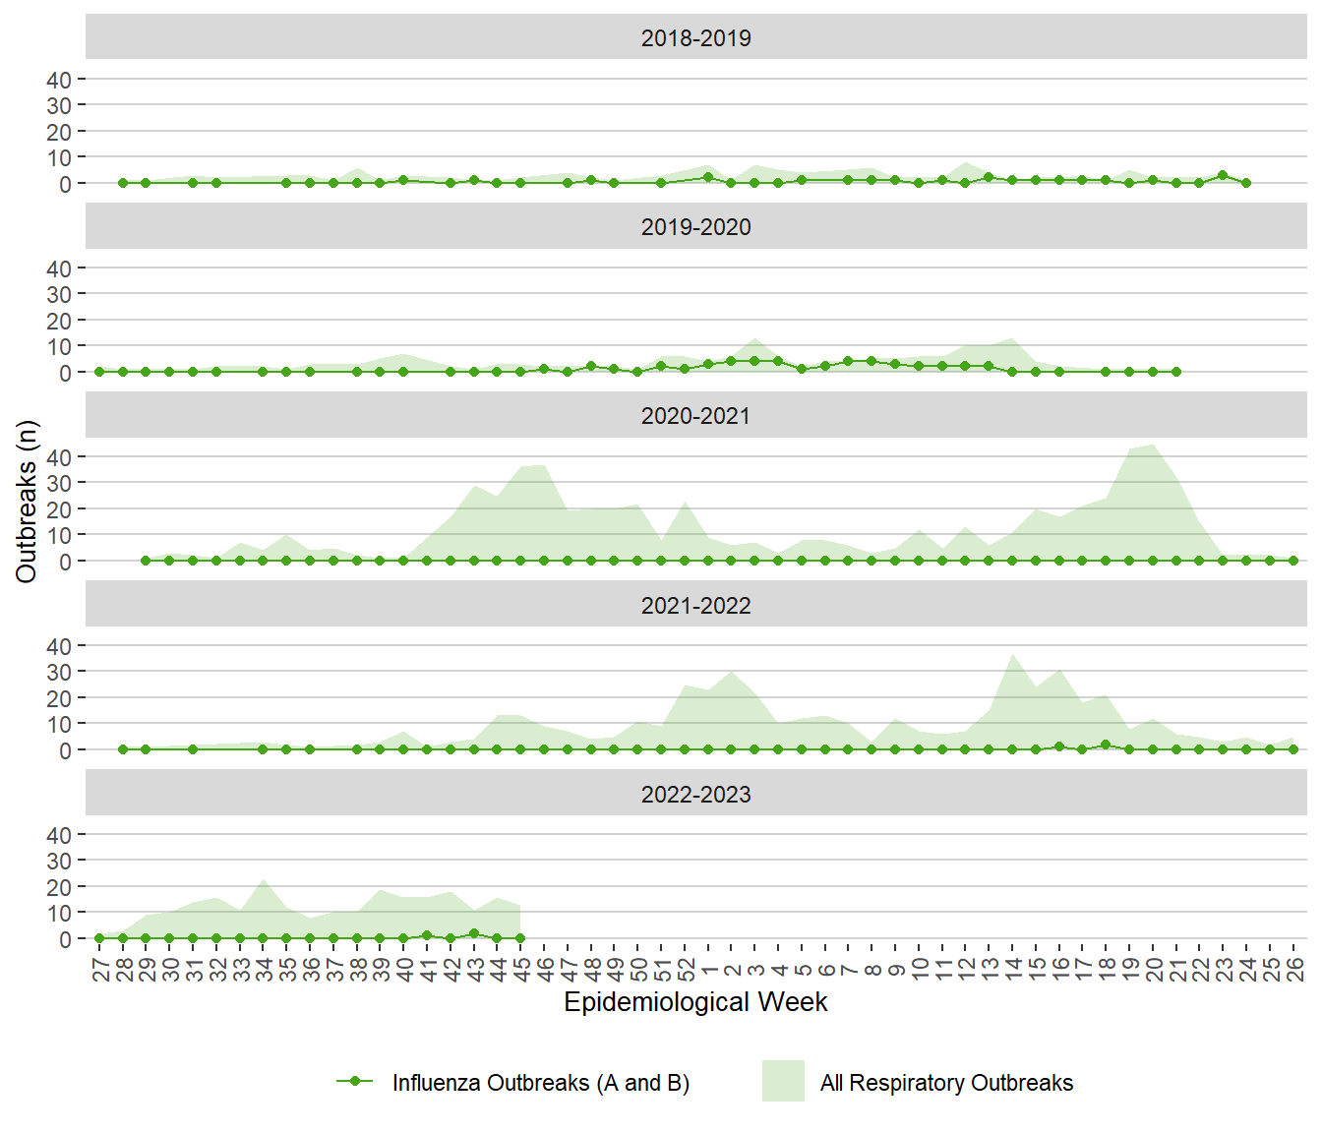Click the 2022-2023 influenza point at week 43
1322x1133 pixels.
click(474, 933)
